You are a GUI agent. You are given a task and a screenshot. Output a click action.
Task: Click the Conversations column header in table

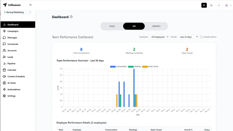111,130
